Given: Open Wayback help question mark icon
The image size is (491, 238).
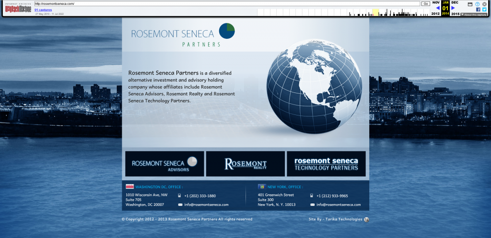Looking at the screenshot, I should coord(477,4).
